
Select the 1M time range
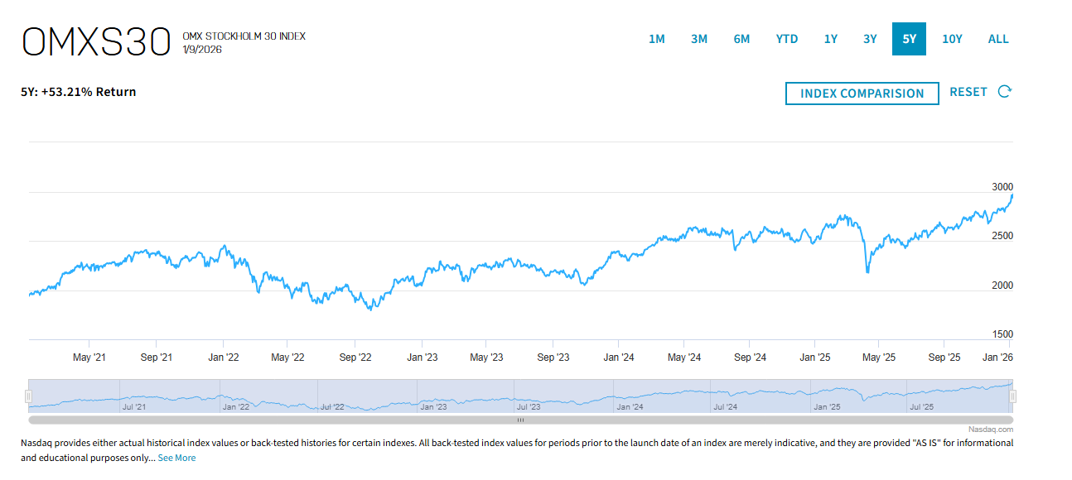coord(656,39)
